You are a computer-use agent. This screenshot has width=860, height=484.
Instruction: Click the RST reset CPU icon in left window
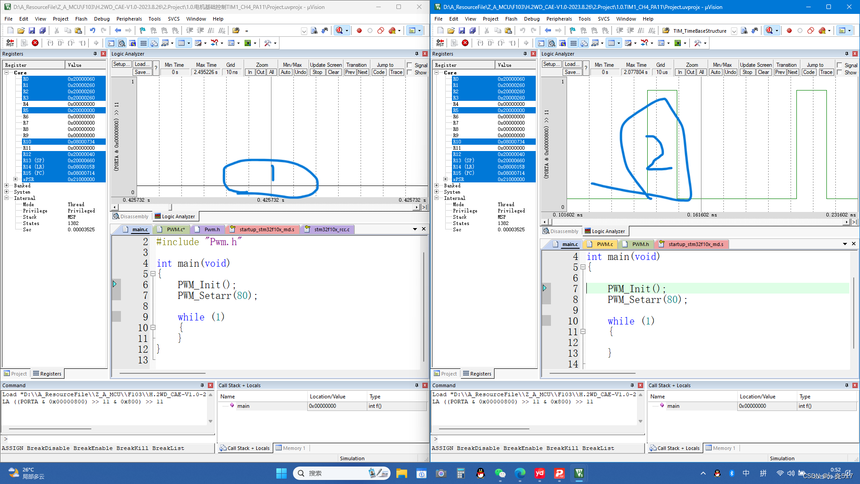tap(10, 43)
